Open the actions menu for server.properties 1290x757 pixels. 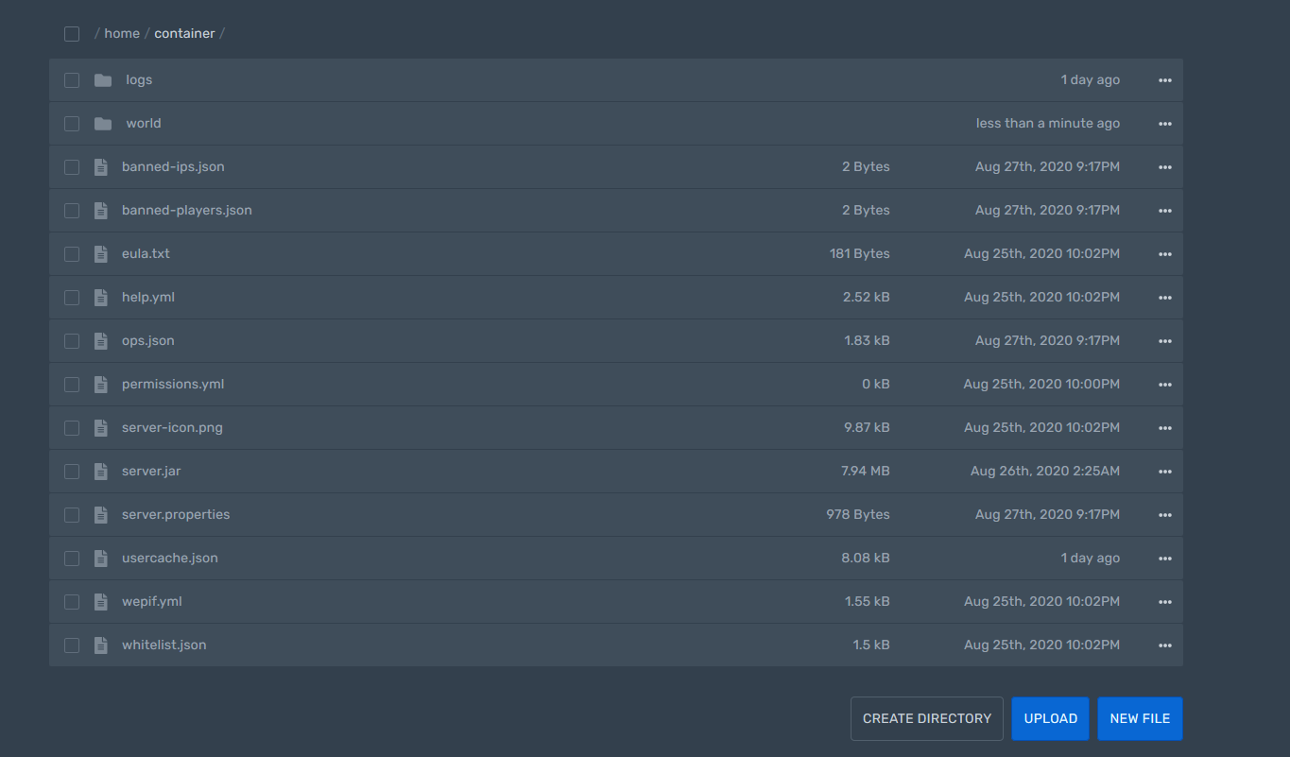pos(1165,514)
